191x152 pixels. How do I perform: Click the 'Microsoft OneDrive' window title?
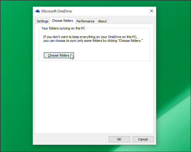click(x=56, y=11)
